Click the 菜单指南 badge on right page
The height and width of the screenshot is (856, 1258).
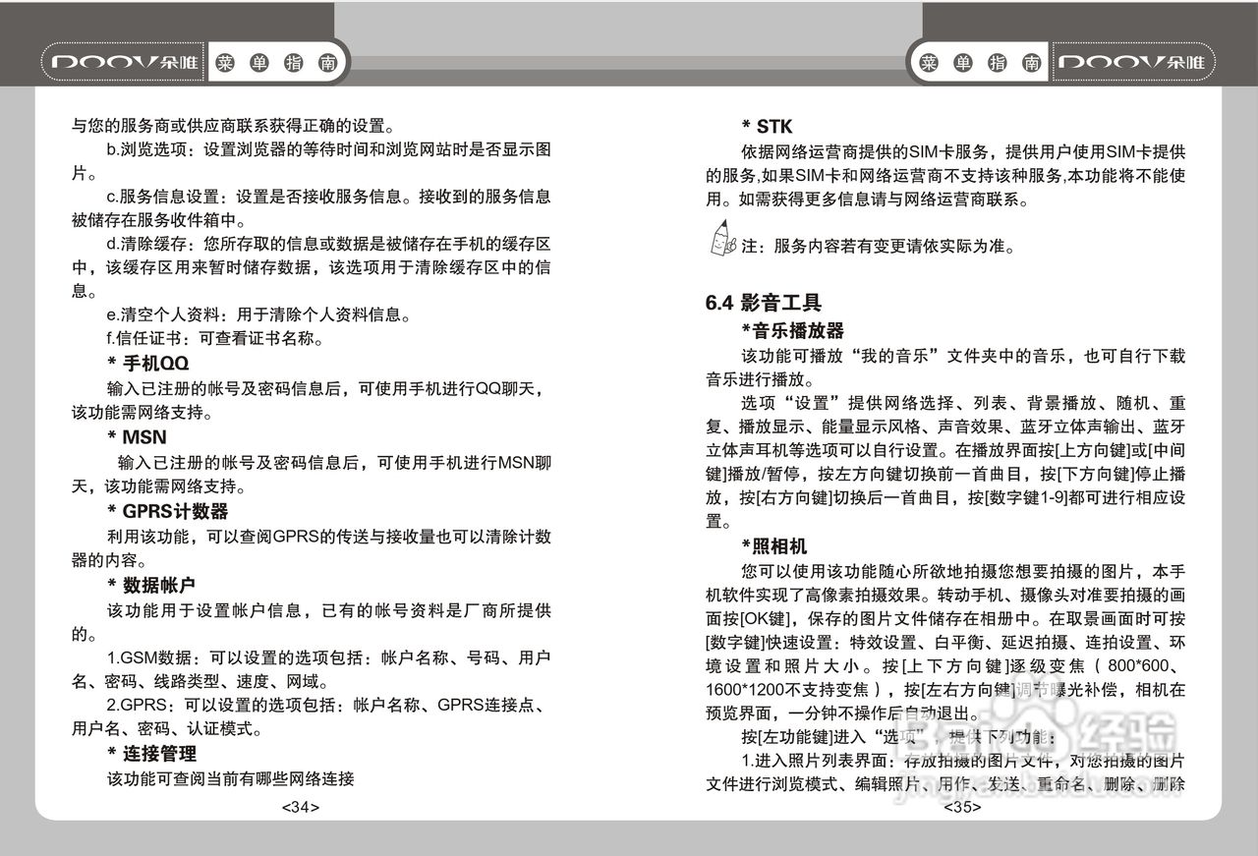(x=980, y=64)
